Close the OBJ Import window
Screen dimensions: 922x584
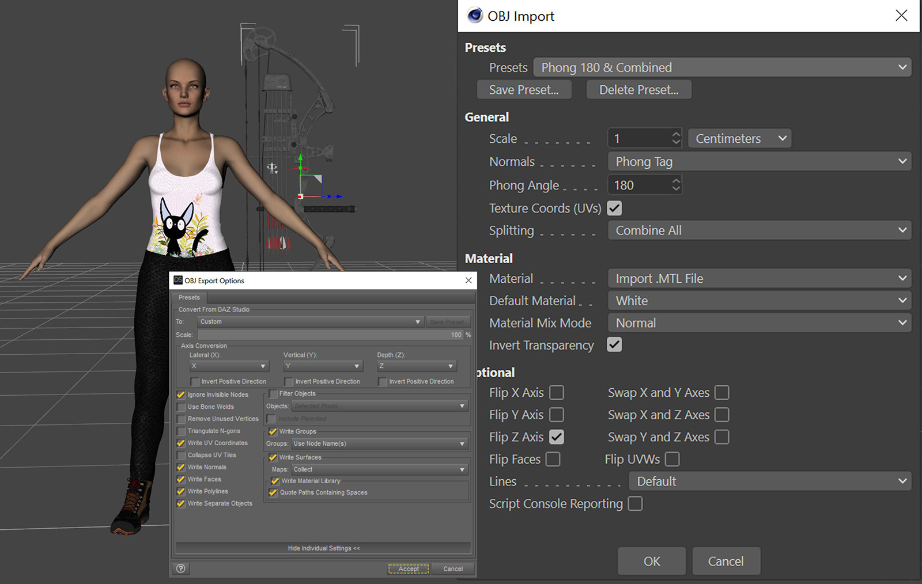point(901,16)
